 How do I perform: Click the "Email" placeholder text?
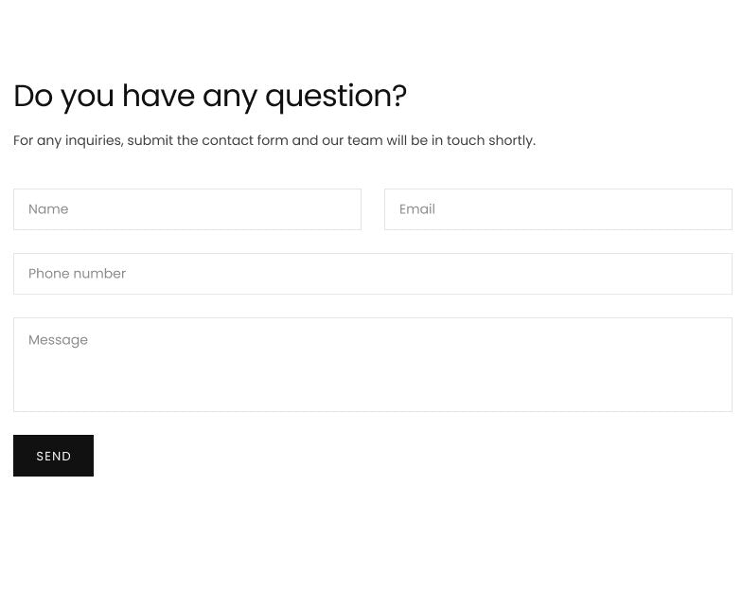pos(417,209)
